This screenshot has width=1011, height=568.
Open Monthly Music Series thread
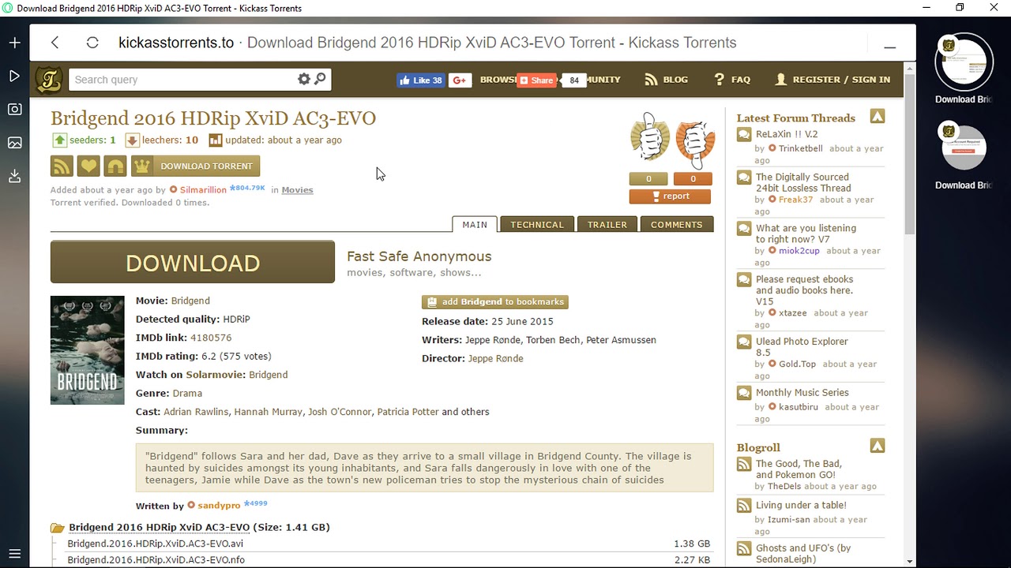coord(802,393)
